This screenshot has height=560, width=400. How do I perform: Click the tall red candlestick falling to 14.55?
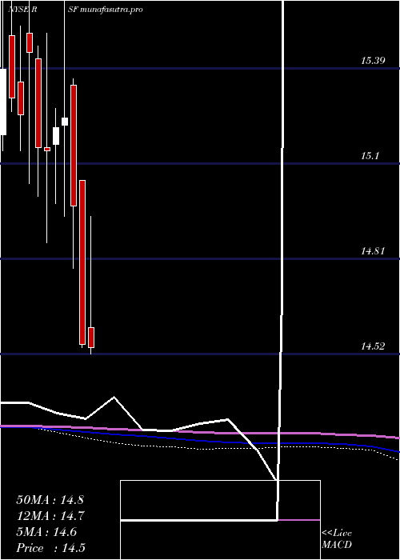click(x=82, y=262)
